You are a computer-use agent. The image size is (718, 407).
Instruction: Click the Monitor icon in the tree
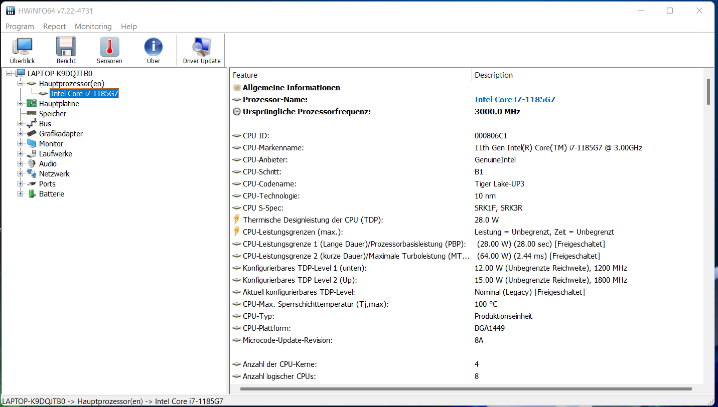click(32, 144)
